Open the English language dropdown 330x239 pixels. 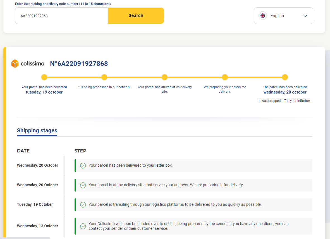[x=283, y=16]
